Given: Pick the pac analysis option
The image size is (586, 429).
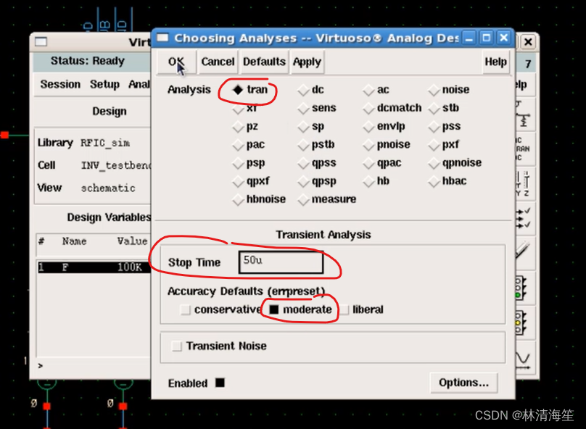Looking at the screenshot, I should 238,144.
